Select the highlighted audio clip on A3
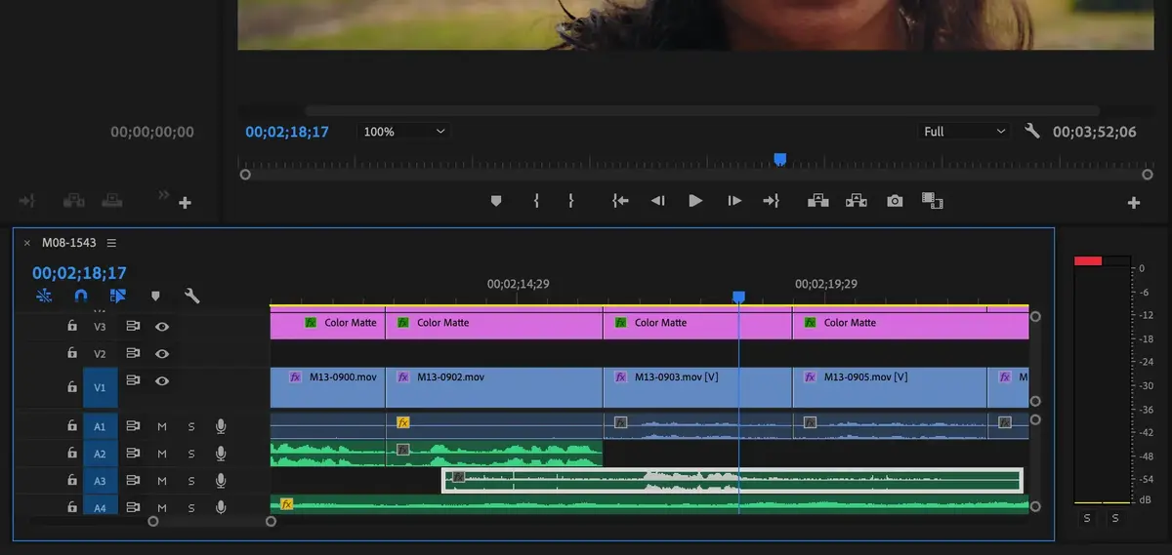 click(x=732, y=480)
